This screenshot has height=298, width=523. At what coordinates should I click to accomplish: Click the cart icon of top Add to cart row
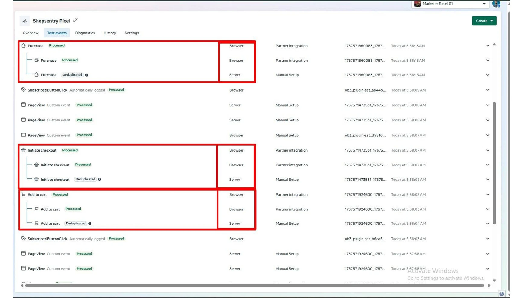pos(23,194)
